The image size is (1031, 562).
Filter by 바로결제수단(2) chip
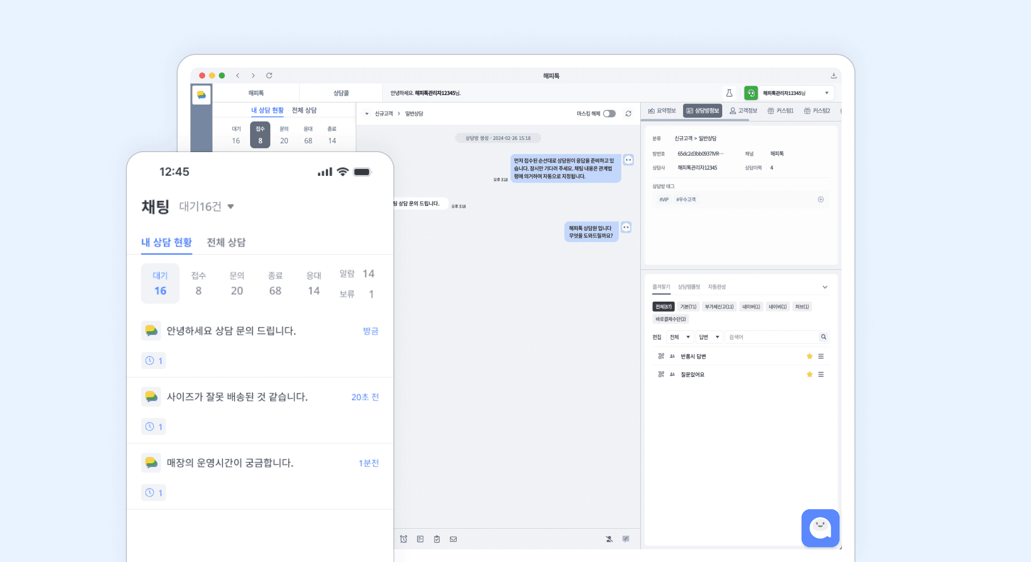(x=670, y=319)
